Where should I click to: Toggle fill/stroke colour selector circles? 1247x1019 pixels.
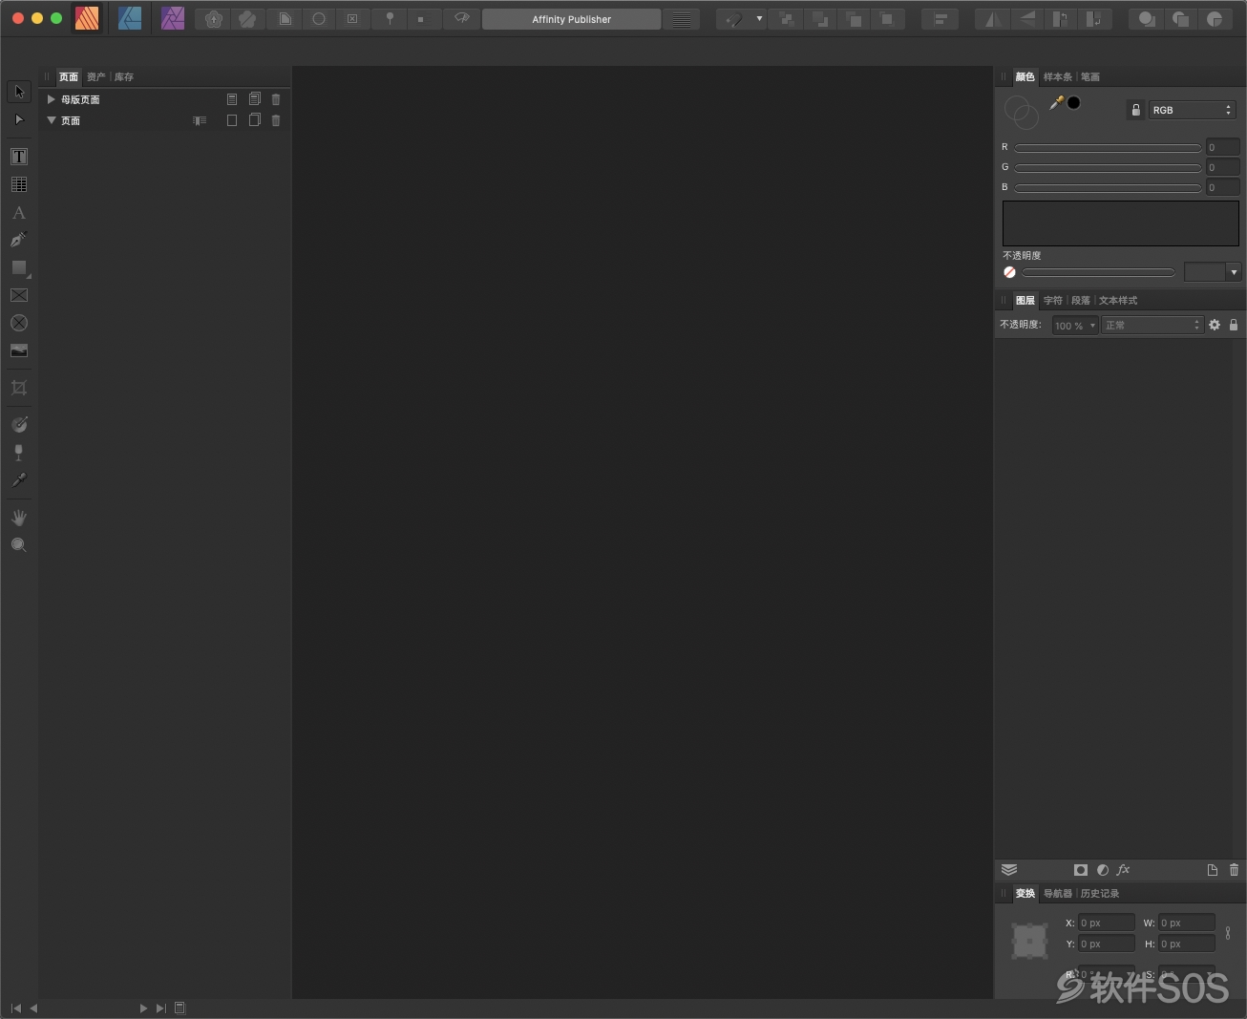tap(1022, 113)
